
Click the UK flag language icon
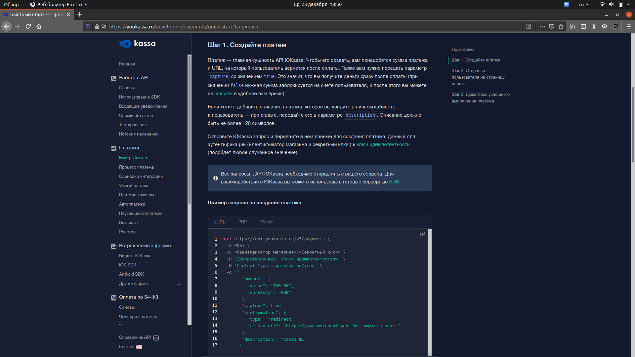[x=139, y=347]
